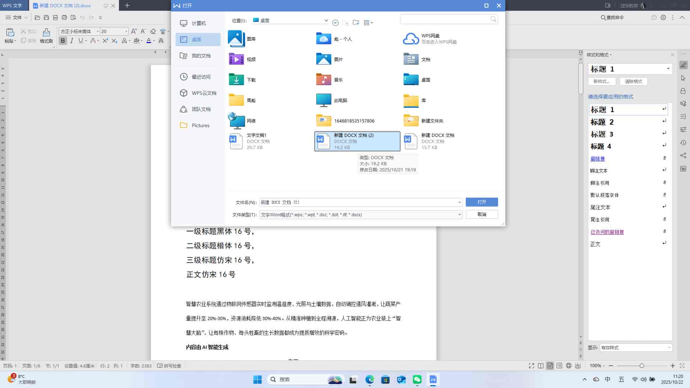
Task: Apply 标题 2 style from list
Action: coord(629,122)
